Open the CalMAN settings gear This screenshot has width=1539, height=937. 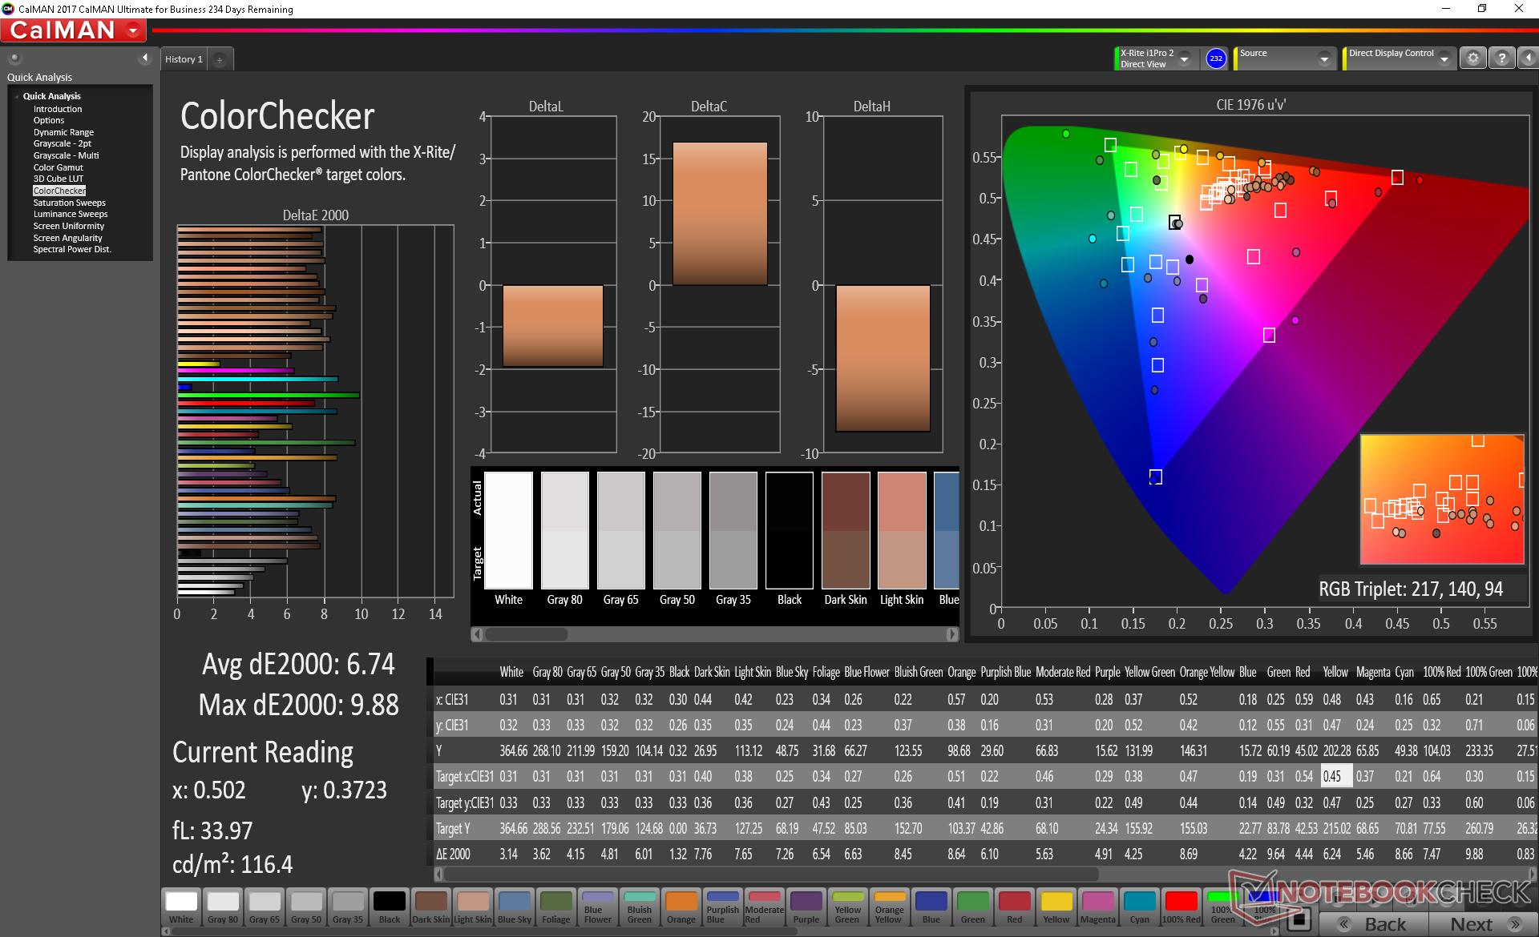click(1472, 58)
